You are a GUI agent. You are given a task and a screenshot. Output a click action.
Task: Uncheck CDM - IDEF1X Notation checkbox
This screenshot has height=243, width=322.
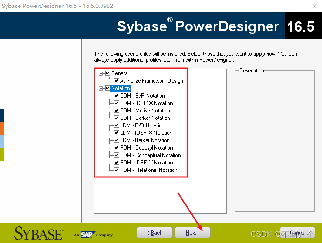point(117,103)
